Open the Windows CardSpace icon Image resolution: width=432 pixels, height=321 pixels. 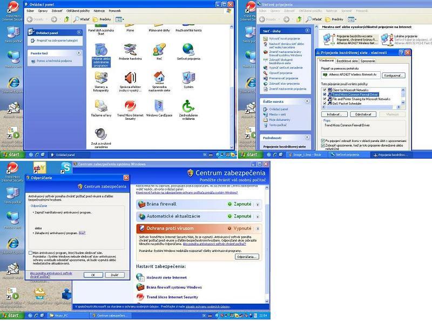pos(159,108)
